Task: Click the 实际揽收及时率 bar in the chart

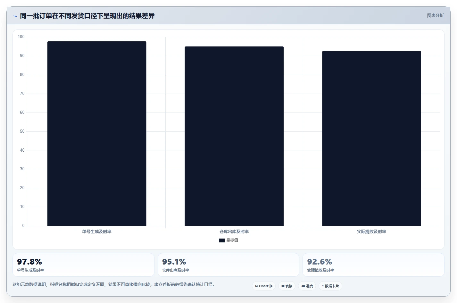Action: point(371,138)
